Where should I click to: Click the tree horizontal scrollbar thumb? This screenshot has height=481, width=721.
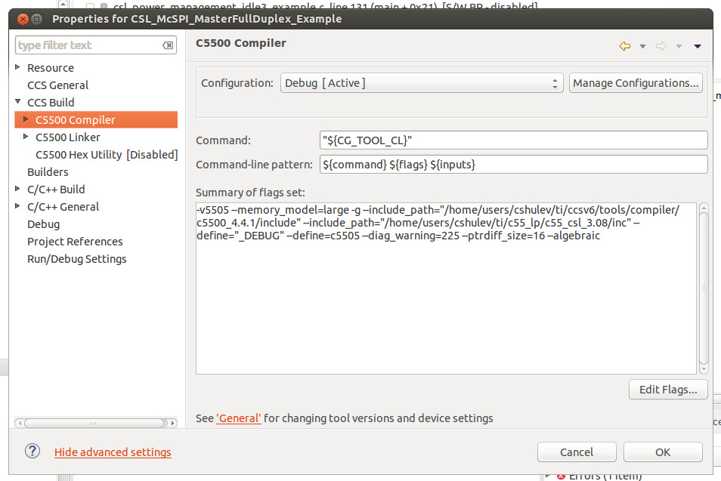tap(94, 423)
